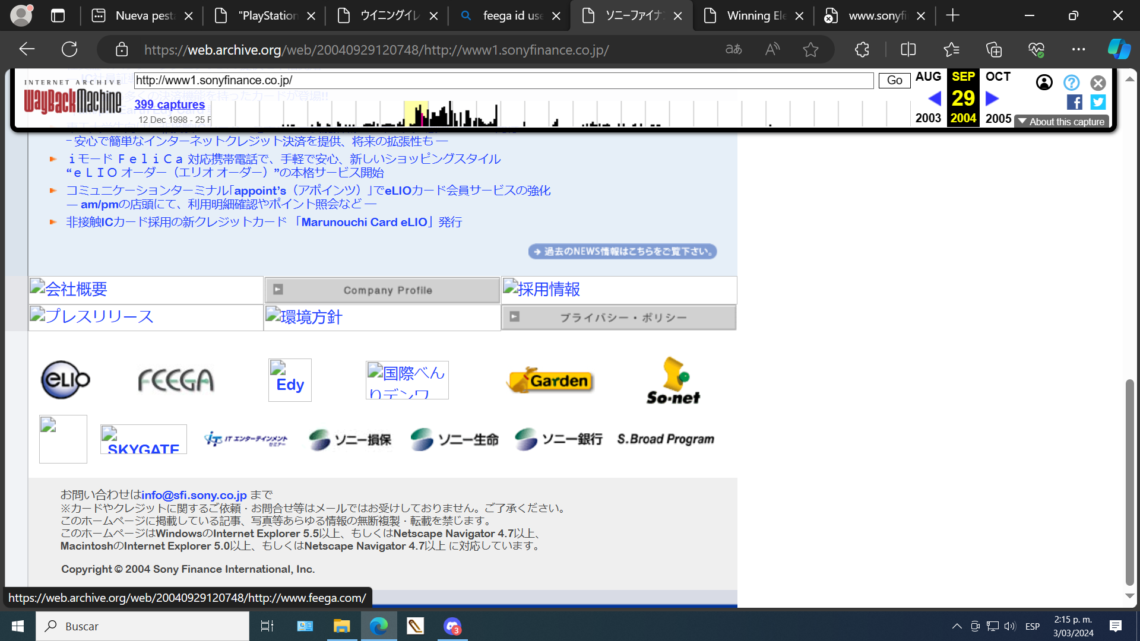Open the S.Broad Program link
The height and width of the screenshot is (641, 1140).
pyautogui.click(x=666, y=439)
